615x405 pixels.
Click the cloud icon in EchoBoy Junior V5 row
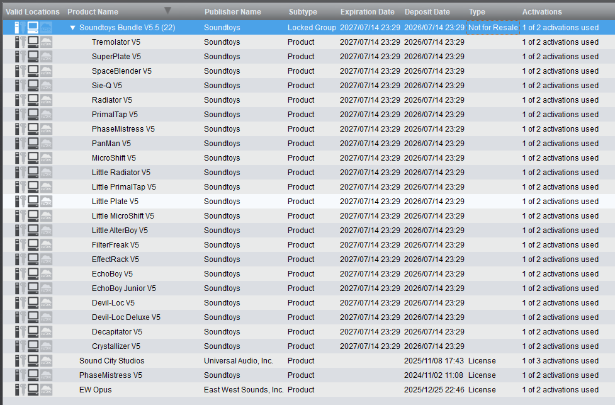click(x=46, y=289)
